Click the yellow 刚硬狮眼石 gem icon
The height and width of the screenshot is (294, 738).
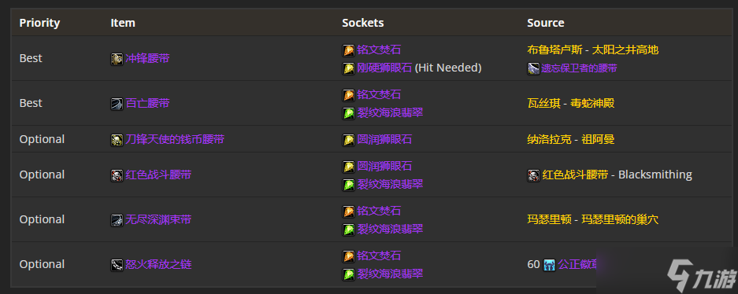pyautogui.click(x=348, y=68)
